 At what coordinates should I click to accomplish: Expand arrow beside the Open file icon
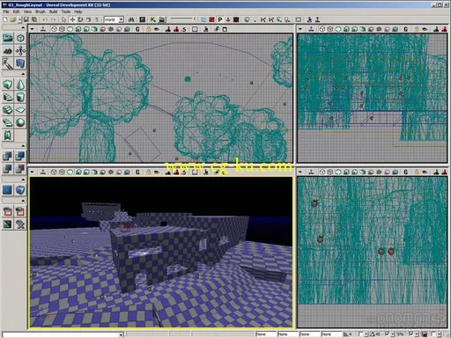(19, 19)
